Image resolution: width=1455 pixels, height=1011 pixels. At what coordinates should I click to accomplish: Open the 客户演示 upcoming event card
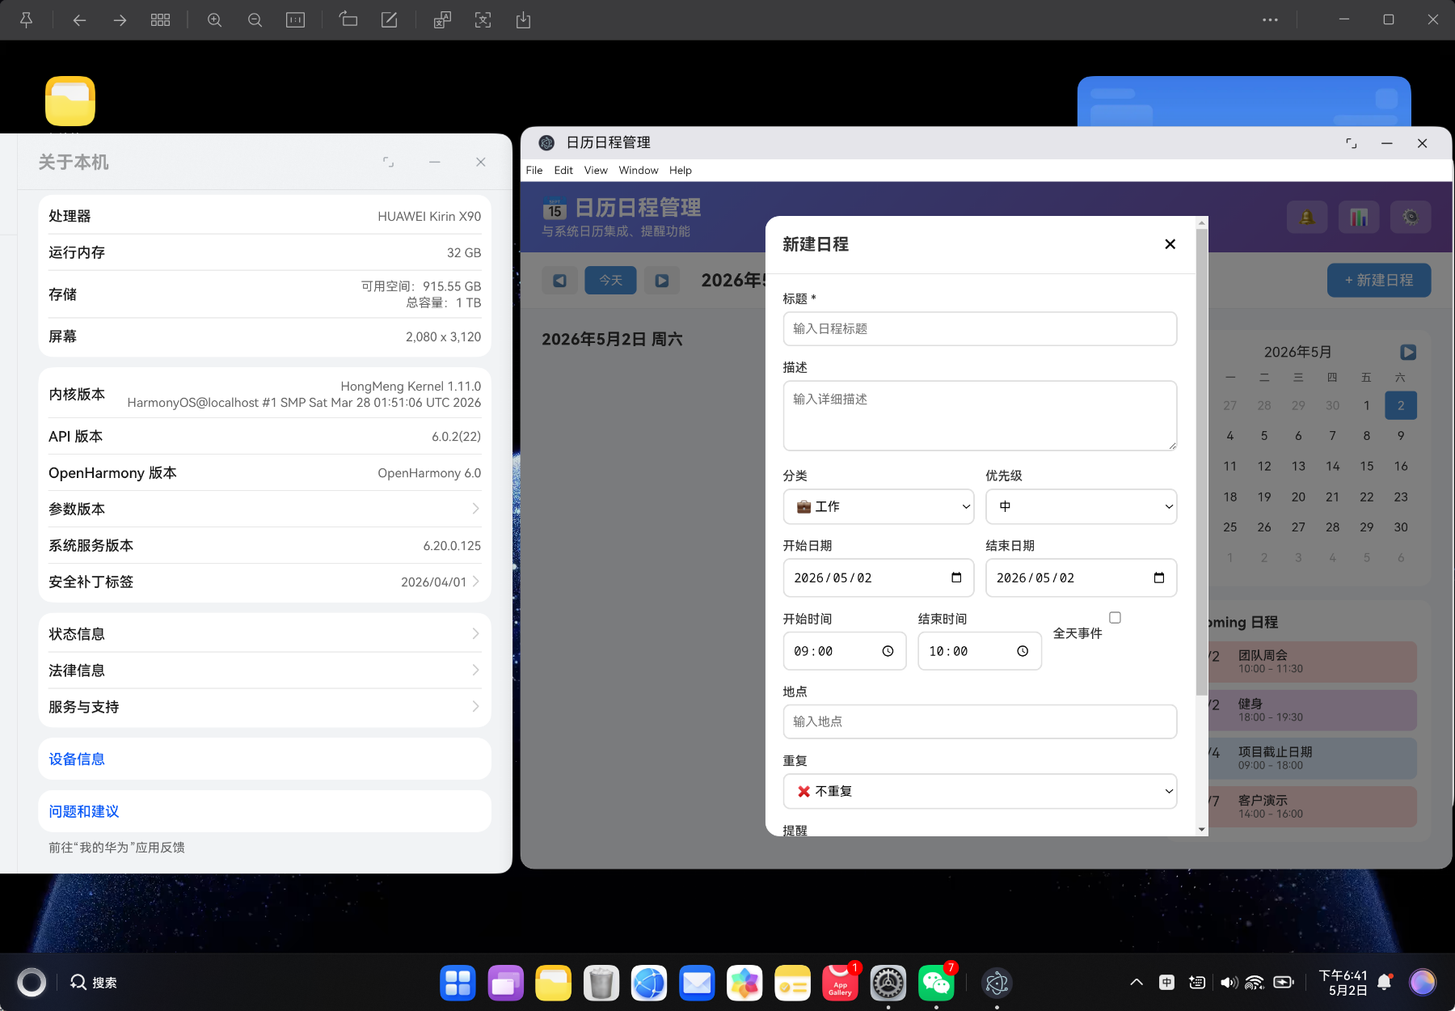pos(1312,806)
